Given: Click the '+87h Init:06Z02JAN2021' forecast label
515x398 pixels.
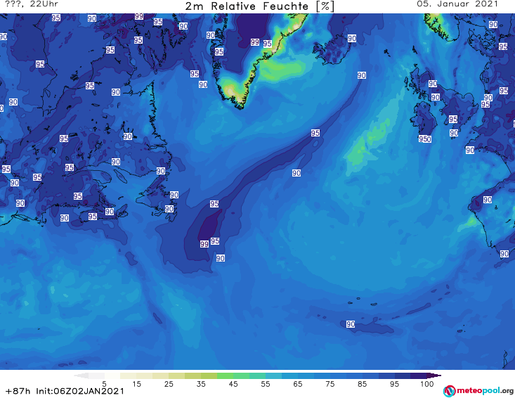Looking at the screenshot, I should tap(65, 391).
